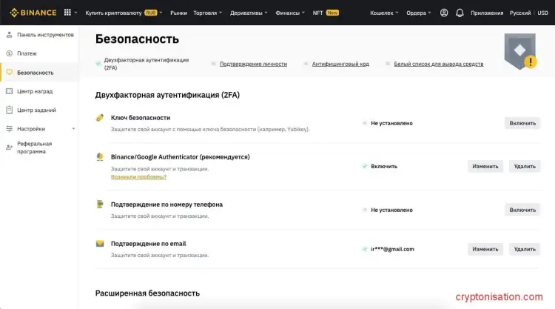Click the green check by 2FA status
The height and width of the screenshot is (309, 555).
coord(98,64)
